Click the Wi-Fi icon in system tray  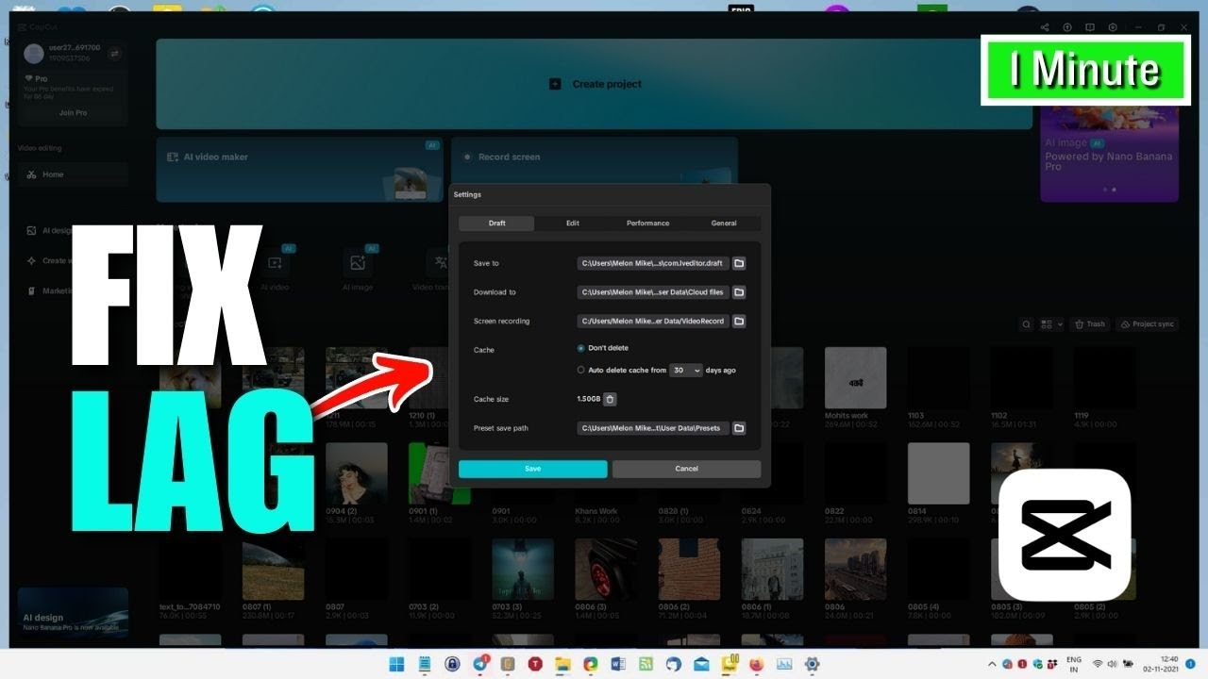[1098, 664]
